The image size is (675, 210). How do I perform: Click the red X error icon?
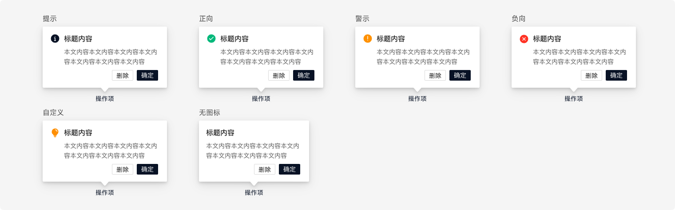tap(524, 39)
